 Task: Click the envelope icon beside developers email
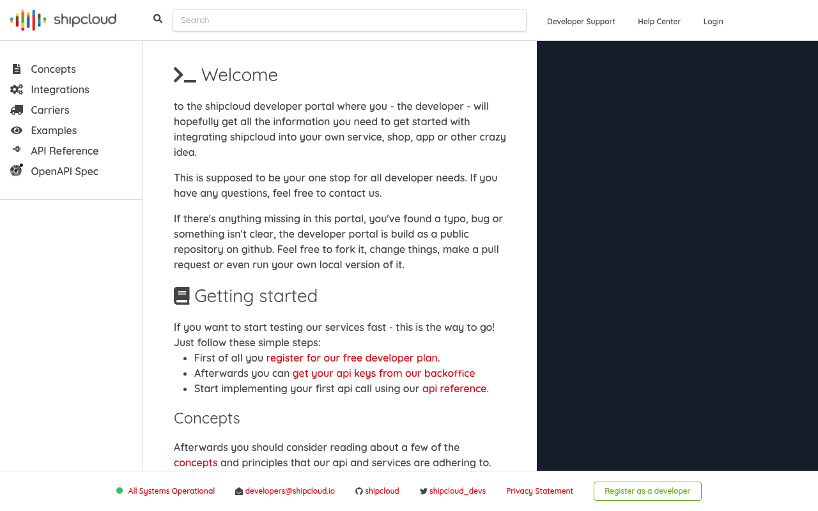tap(239, 491)
